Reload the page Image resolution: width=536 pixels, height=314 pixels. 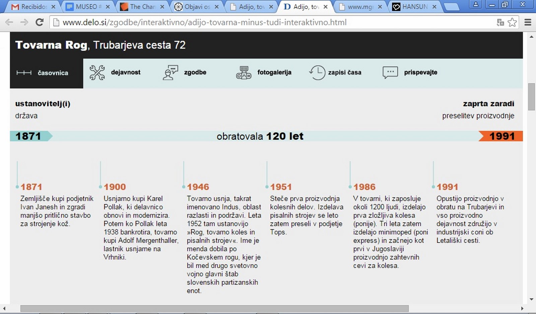click(40, 22)
